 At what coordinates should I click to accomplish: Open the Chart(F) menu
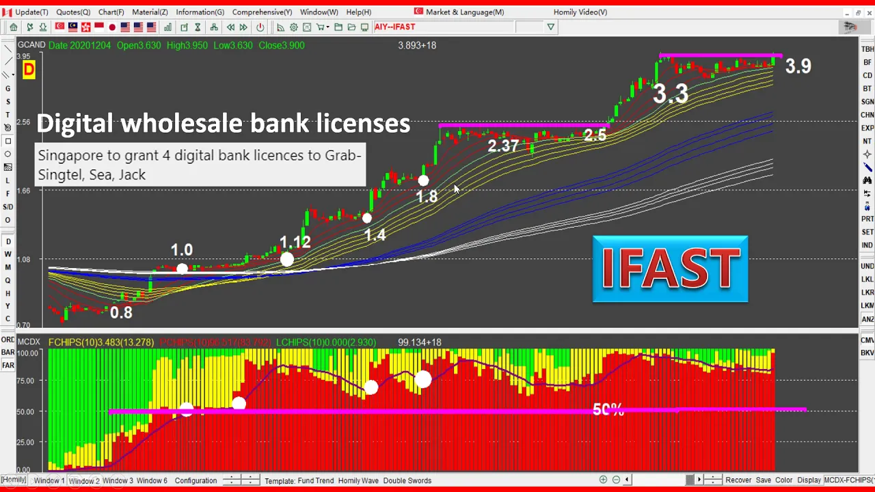111,12
